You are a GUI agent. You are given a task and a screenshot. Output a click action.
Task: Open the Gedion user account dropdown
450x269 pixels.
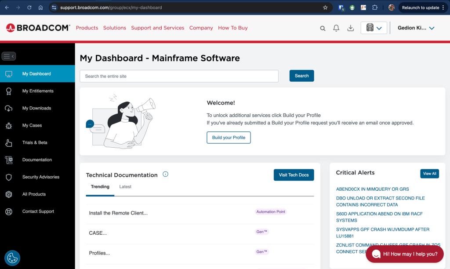pos(416,28)
